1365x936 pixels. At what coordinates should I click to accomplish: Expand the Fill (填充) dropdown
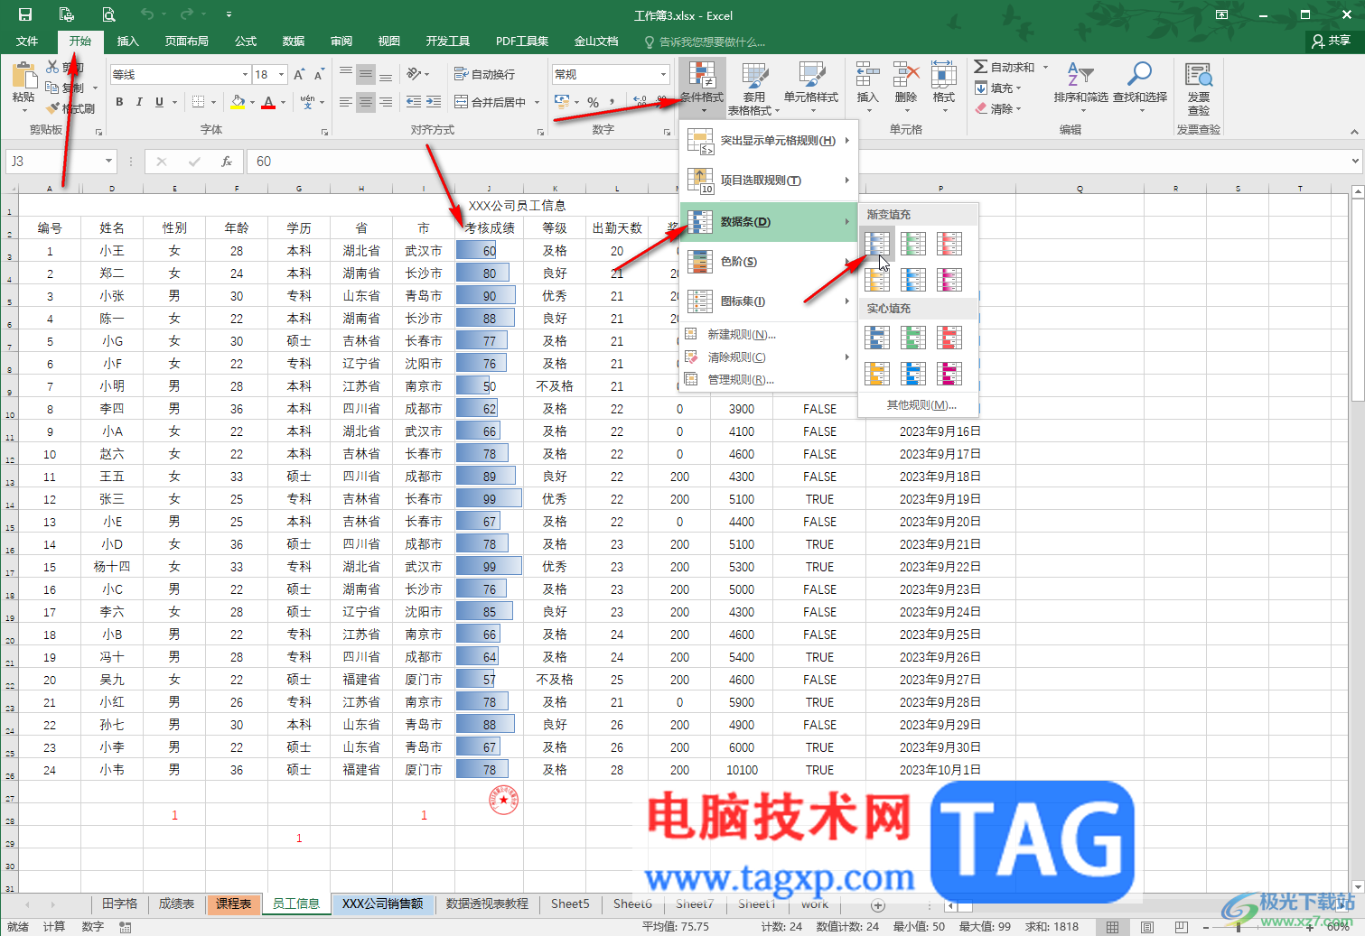coord(1018,88)
